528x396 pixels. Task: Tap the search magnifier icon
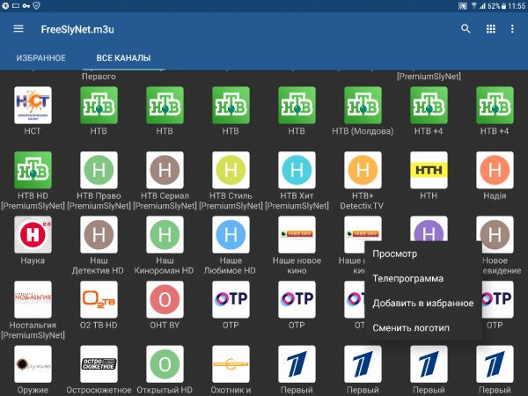point(466,29)
